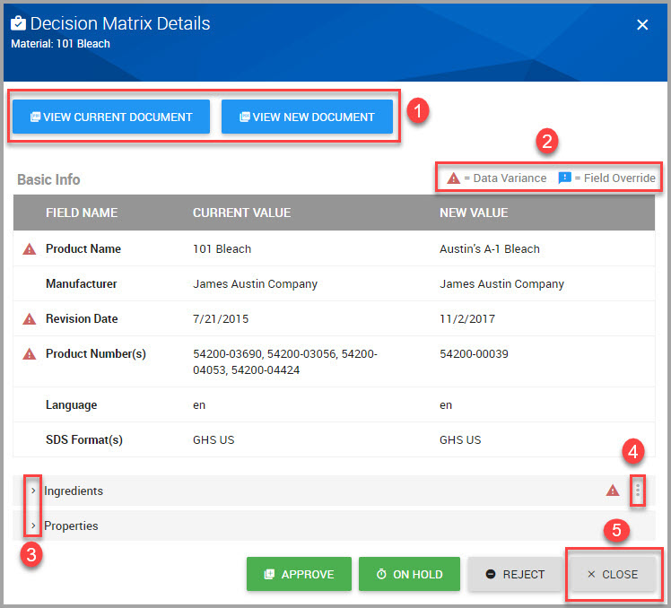This screenshot has height=608, width=671.
Task: Click the '= Field Override' legend text
Action: point(615,178)
